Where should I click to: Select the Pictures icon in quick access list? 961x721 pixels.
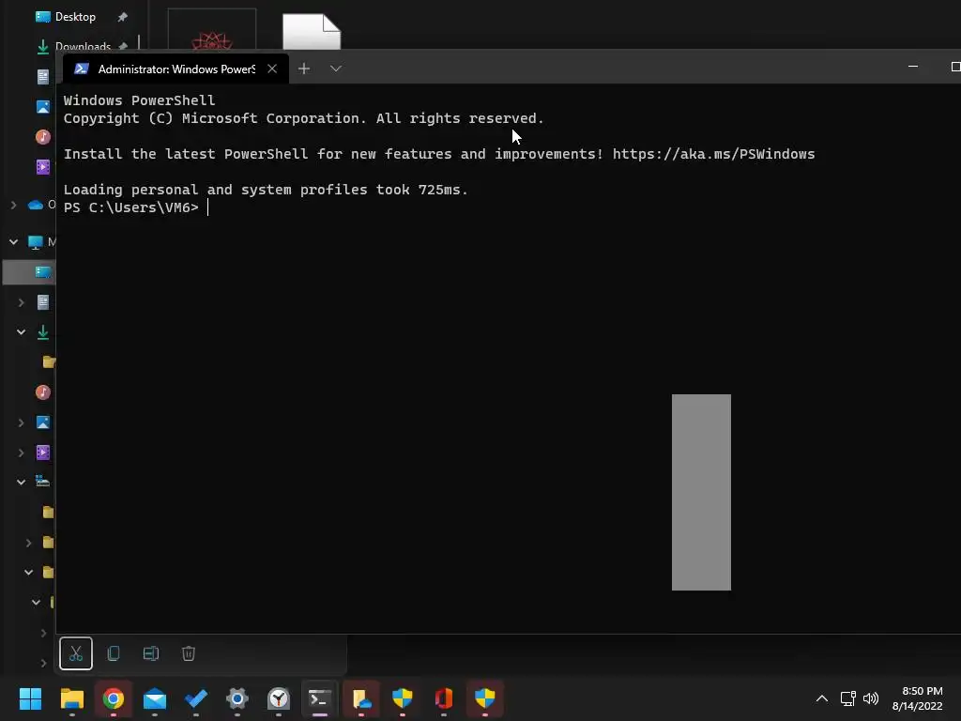pos(43,107)
